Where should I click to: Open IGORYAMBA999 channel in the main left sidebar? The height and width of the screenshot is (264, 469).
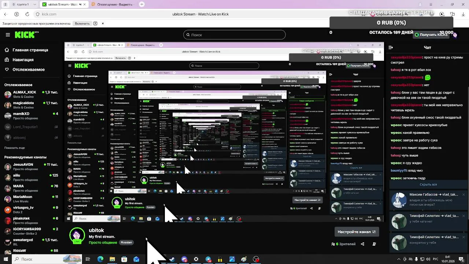(31, 231)
